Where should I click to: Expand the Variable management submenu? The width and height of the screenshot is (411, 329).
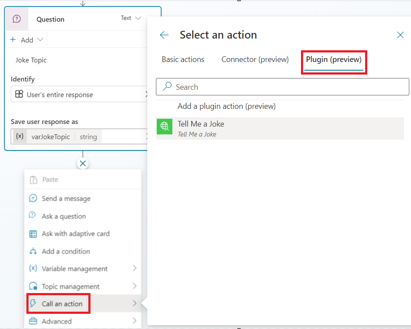coord(134,269)
